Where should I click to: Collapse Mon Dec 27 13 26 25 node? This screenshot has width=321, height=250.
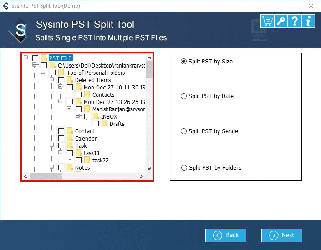(60, 101)
